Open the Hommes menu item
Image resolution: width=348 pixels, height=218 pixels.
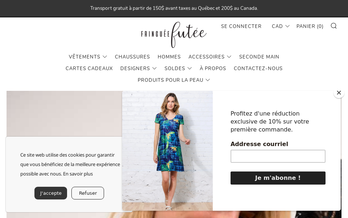click(169, 57)
